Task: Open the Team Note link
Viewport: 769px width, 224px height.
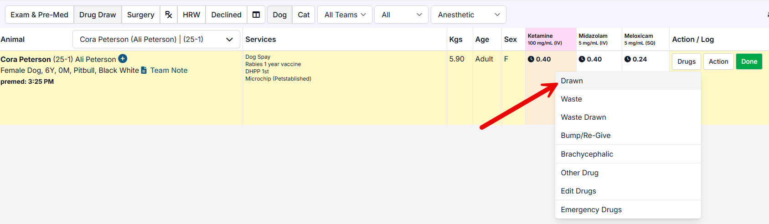Action: coord(169,70)
